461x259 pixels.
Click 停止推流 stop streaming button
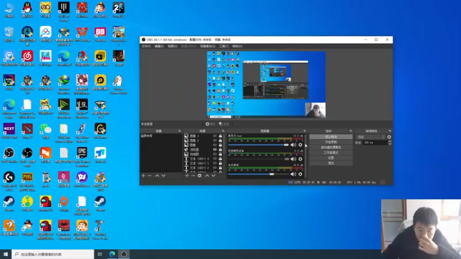331,137
